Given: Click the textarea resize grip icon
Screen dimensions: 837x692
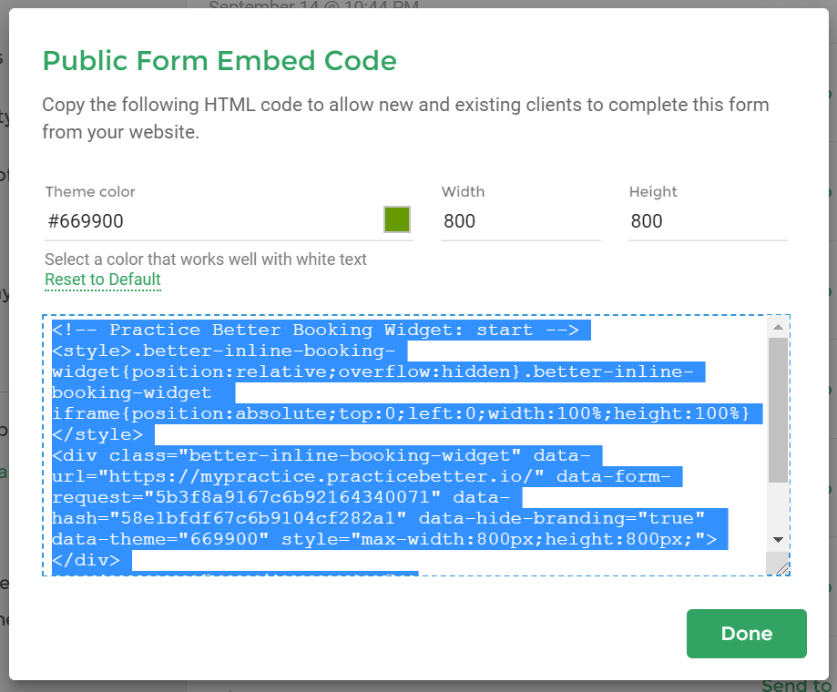Looking at the screenshot, I should 781,567.
